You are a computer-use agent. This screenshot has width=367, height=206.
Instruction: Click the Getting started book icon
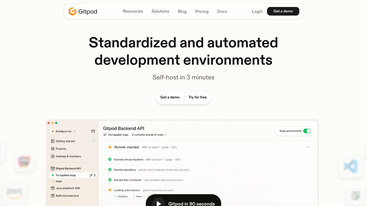coord(53,141)
